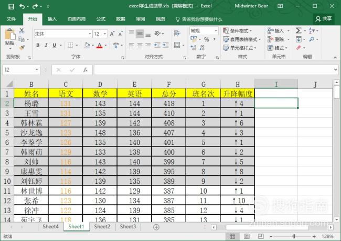Viewport: 341px width, 241px height.
Task: Click the Format cells button
Action: coord(278,48)
